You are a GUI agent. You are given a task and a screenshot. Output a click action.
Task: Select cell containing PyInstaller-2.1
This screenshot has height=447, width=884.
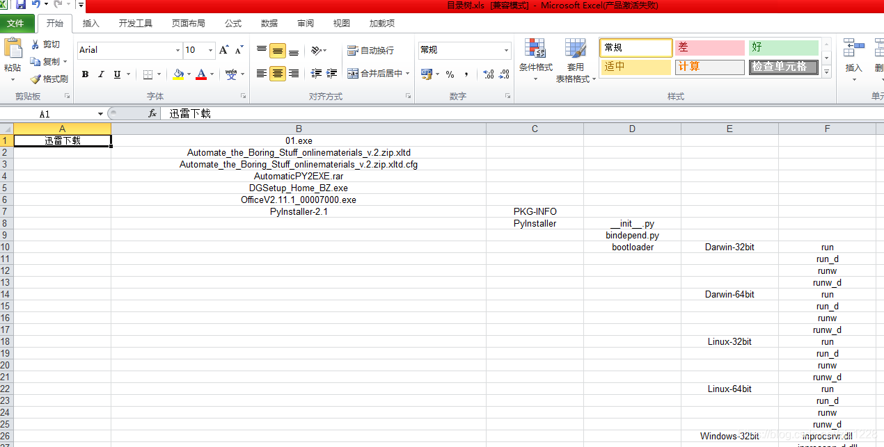299,211
